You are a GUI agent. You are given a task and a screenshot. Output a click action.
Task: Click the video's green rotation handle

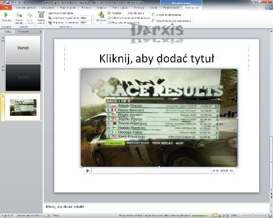click(159, 64)
